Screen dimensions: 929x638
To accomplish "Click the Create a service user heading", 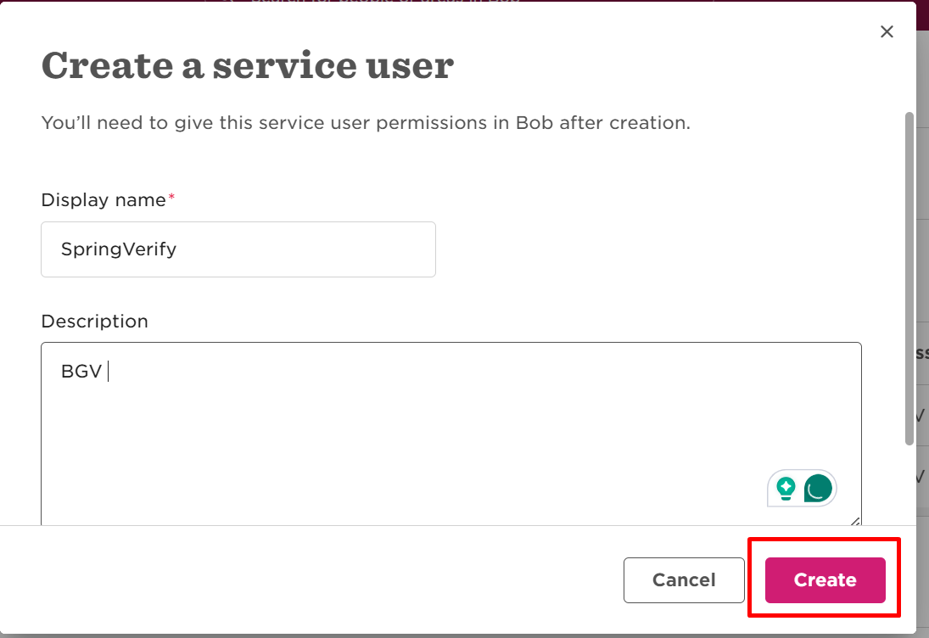I will [x=248, y=65].
